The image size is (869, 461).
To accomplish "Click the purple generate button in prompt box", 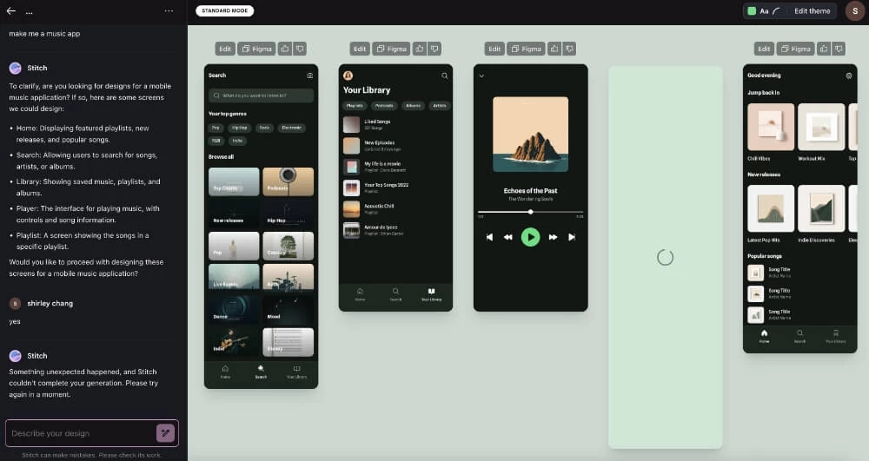I will pyautogui.click(x=165, y=433).
